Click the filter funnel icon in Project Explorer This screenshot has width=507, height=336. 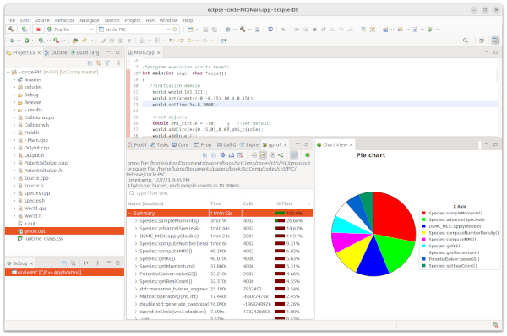tap(107, 63)
